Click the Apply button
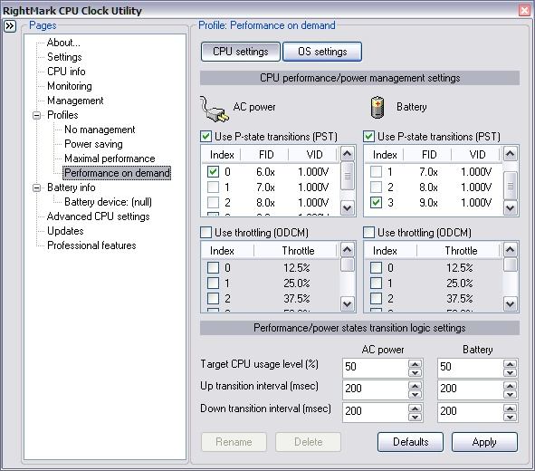The image size is (535, 471). tap(484, 442)
